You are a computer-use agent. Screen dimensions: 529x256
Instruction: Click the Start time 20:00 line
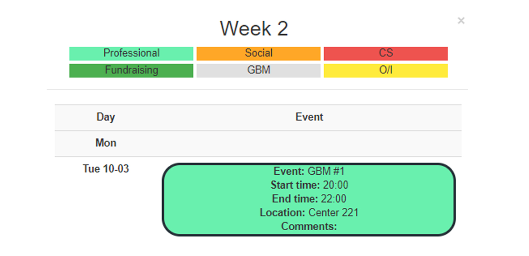coord(309,185)
